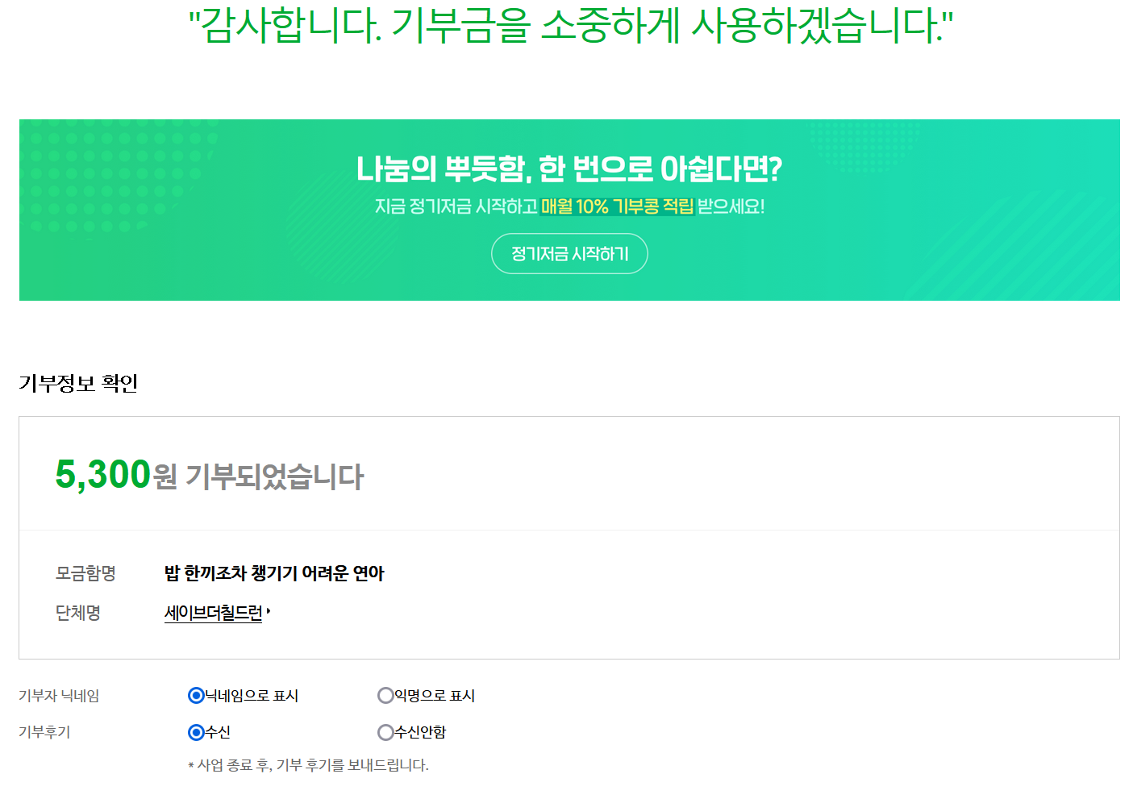Click the 기부자 닉네임 label

(59, 696)
